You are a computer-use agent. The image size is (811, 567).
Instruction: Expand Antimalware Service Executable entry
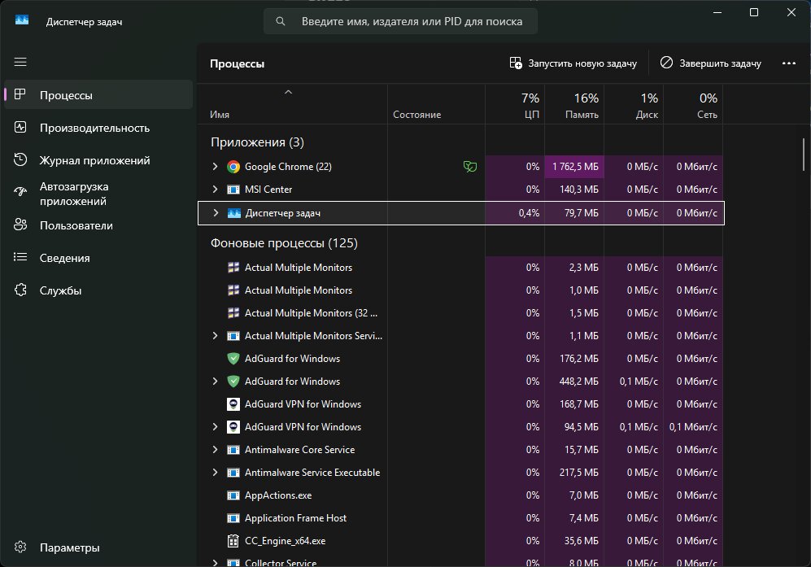pyautogui.click(x=216, y=473)
